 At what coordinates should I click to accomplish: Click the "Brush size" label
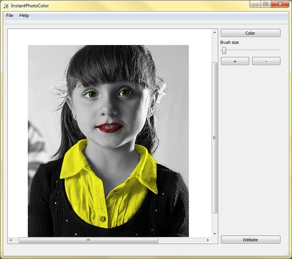point(229,42)
